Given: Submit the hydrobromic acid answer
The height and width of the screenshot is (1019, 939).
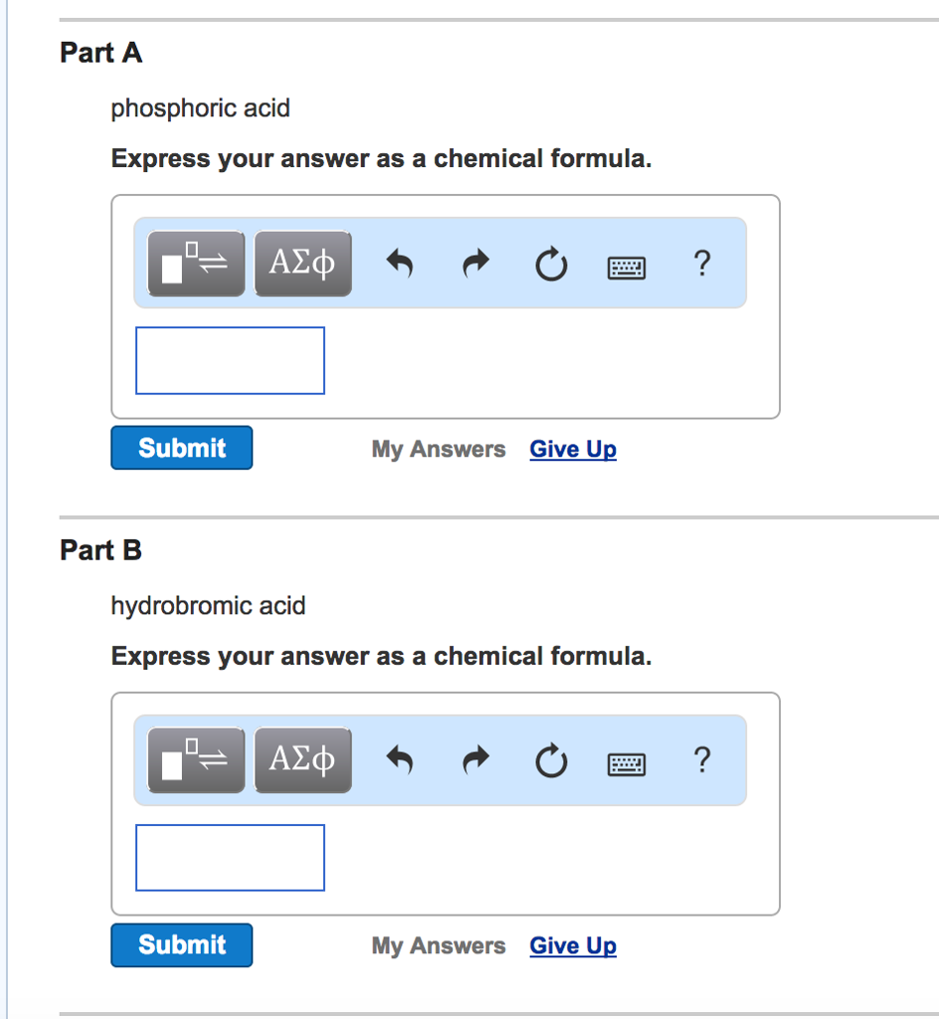Looking at the screenshot, I should (181, 944).
